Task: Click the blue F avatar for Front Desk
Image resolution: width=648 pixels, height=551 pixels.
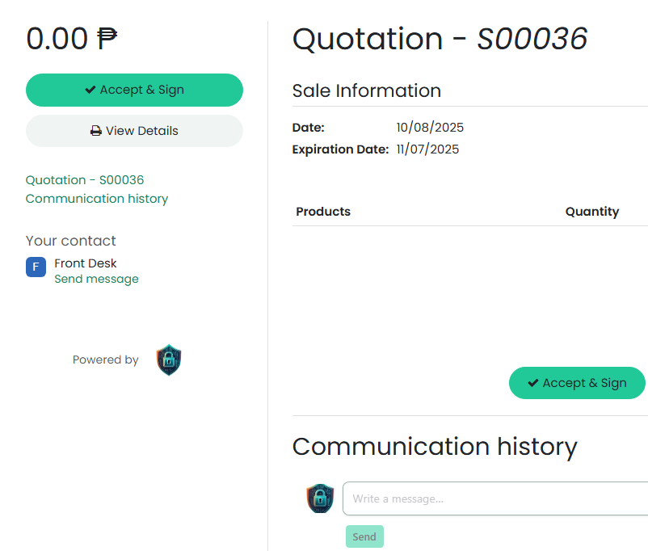Action: (x=36, y=267)
